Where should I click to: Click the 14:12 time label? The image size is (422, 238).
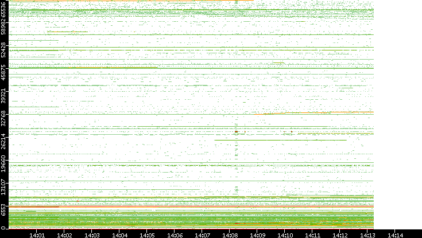[340, 235]
